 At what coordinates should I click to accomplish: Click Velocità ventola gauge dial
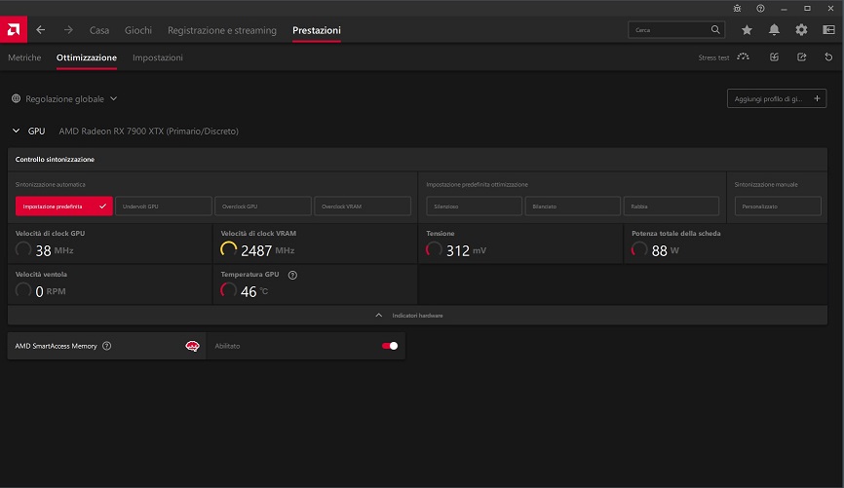pyautogui.click(x=23, y=290)
